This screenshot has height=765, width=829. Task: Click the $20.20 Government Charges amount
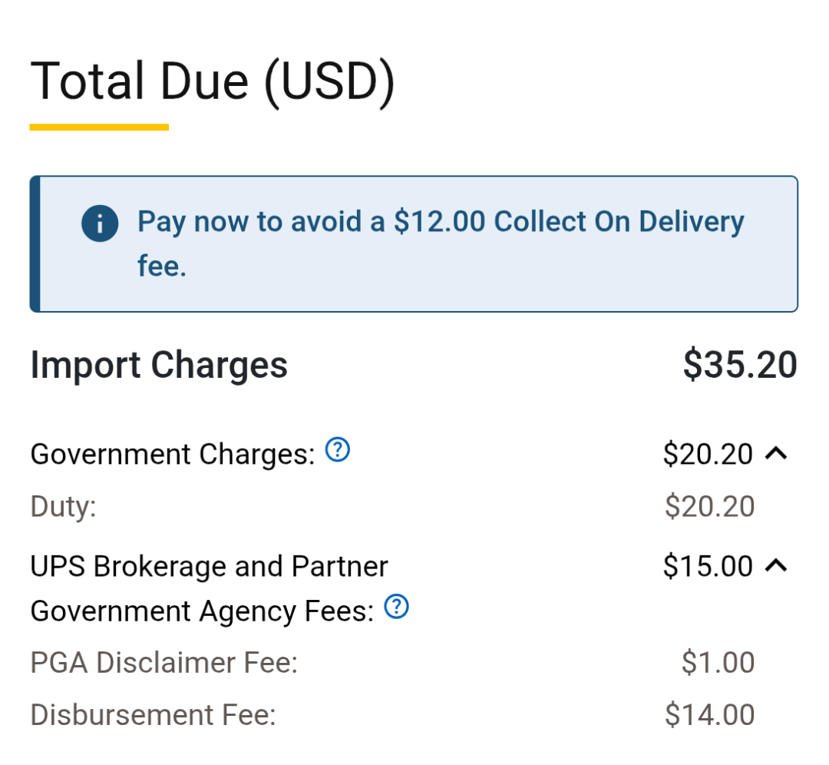point(708,455)
